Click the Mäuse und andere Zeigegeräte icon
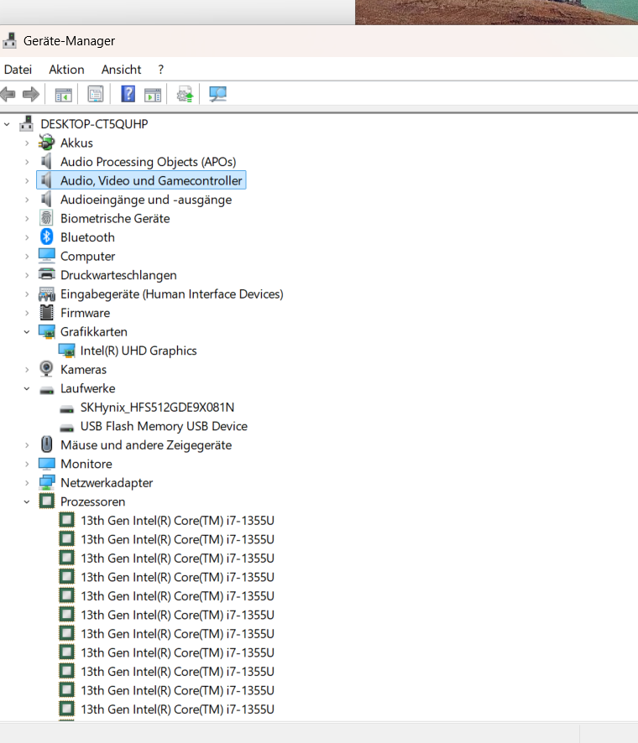Viewport: 638px width, 743px height. (46, 444)
